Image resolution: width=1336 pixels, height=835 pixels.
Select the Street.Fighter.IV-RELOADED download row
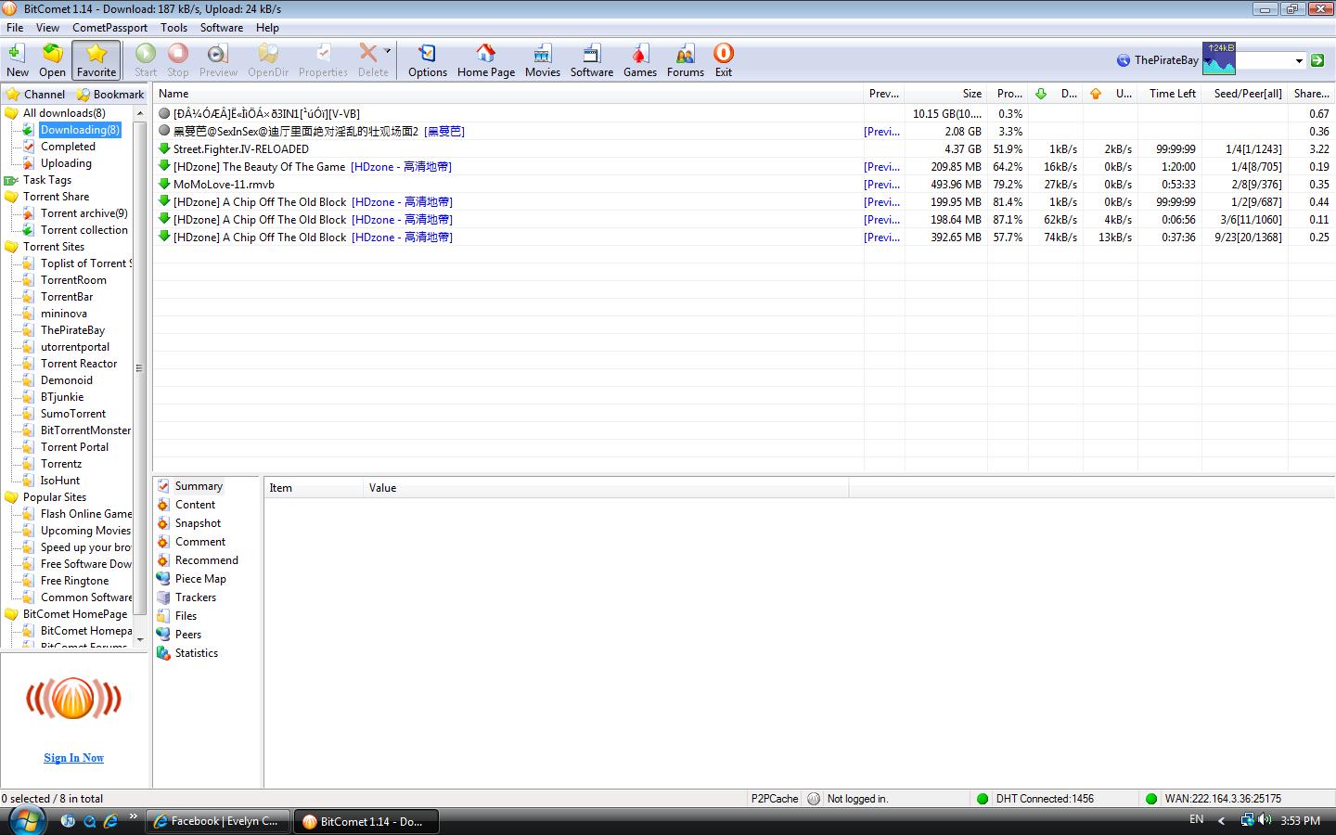[x=742, y=149]
